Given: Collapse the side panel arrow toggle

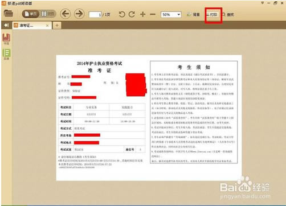Looking at the screenshot, I should click(6, 25).
